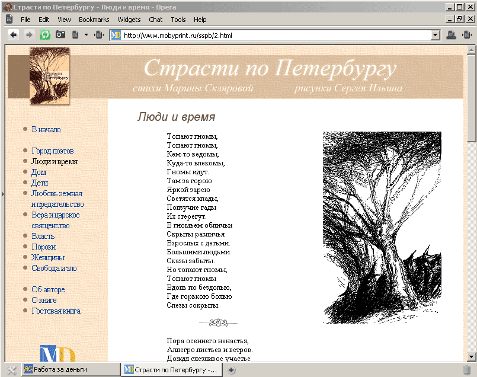Click the poem line Слезы сокрыты.

click(193, 305)
